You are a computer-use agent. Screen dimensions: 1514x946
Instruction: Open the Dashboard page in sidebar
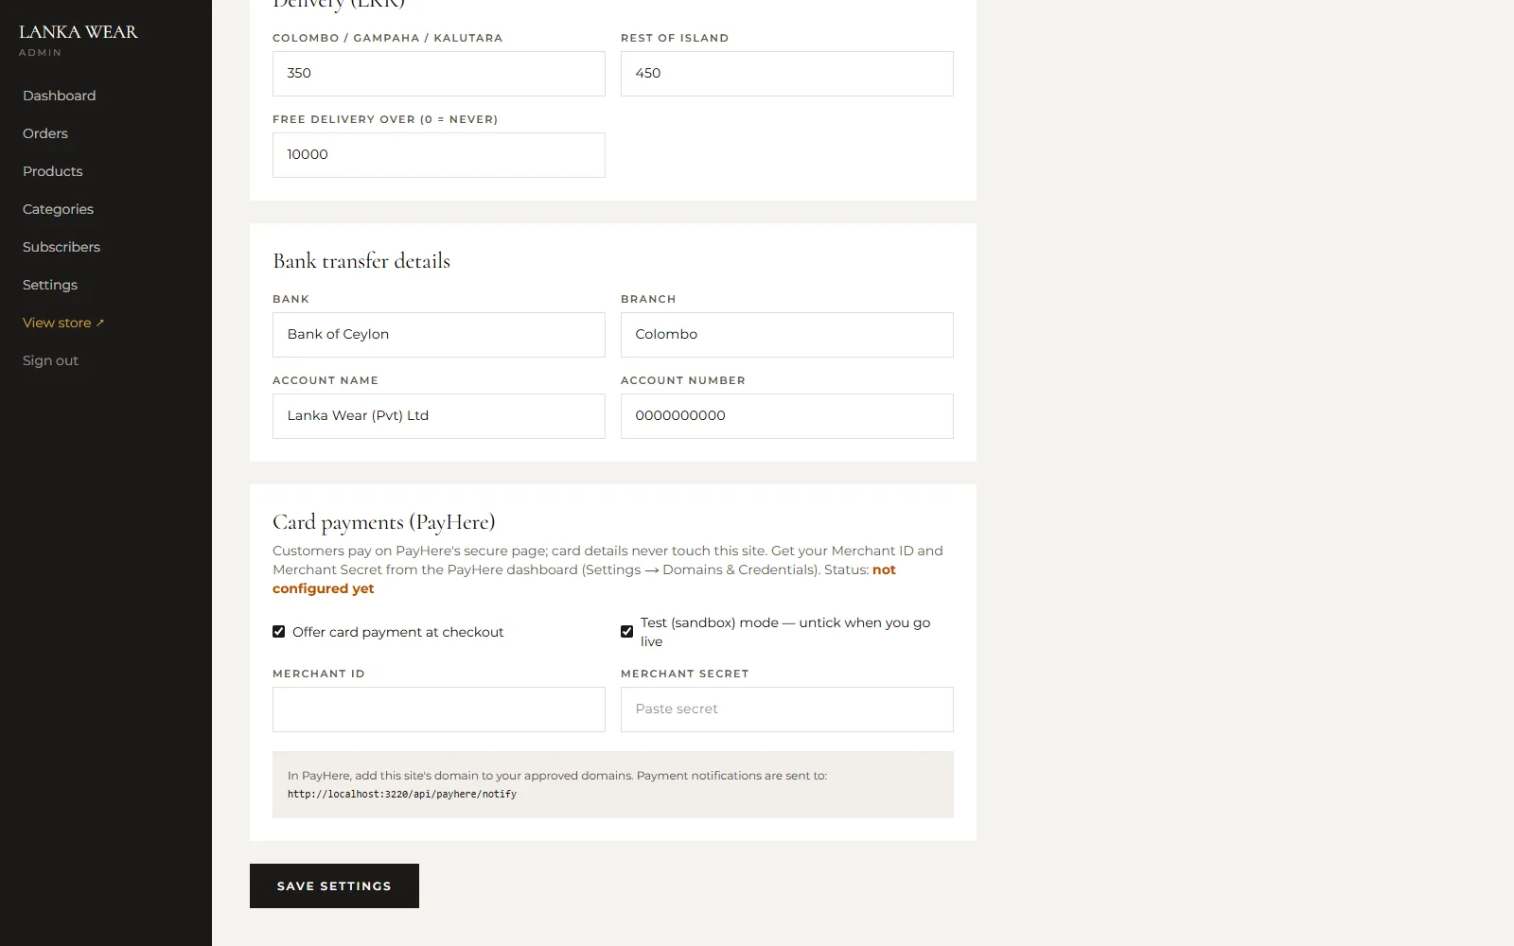59,96
